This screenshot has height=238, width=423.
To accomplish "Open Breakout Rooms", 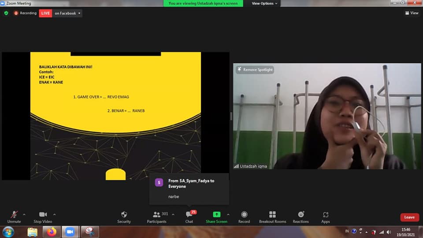I will coord(272,215).
